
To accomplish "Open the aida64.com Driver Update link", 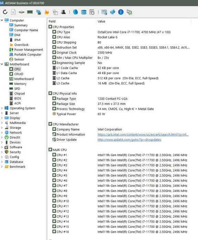I will [129, 140].
